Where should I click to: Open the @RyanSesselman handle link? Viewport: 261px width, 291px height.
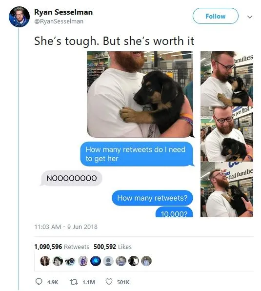(59, 21)
